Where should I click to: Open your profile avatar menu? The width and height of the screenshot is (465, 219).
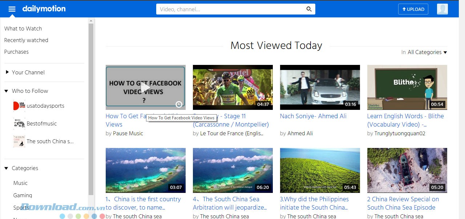[442, 9]
